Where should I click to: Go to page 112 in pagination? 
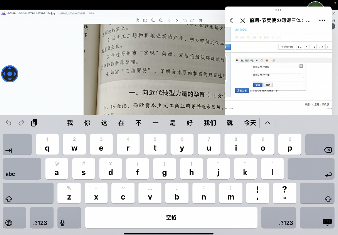[313, 47]
